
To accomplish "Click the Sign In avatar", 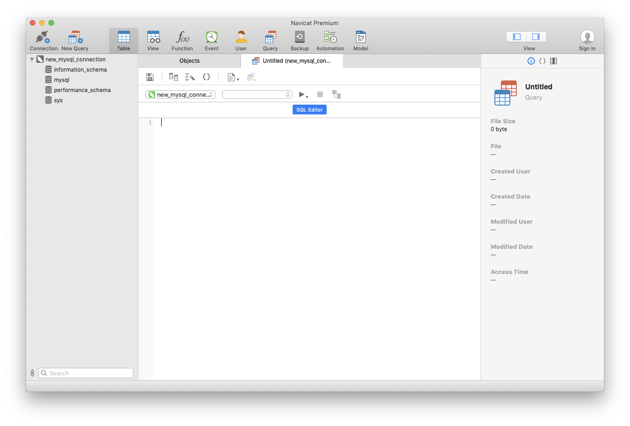I will [587, 37].
